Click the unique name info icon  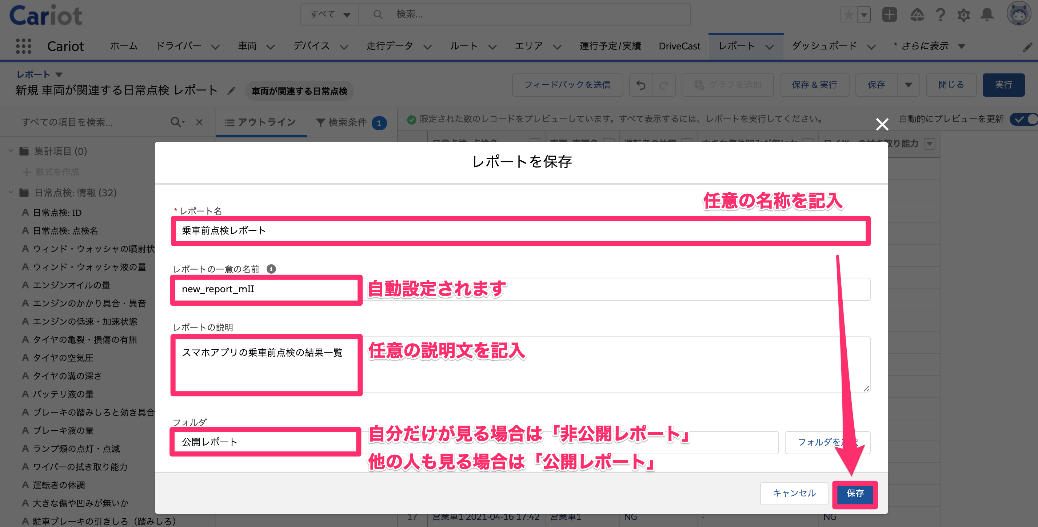click(x=271, y=269)
